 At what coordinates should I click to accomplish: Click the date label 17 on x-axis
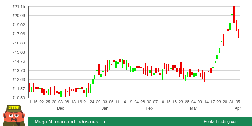pos(213,102)
